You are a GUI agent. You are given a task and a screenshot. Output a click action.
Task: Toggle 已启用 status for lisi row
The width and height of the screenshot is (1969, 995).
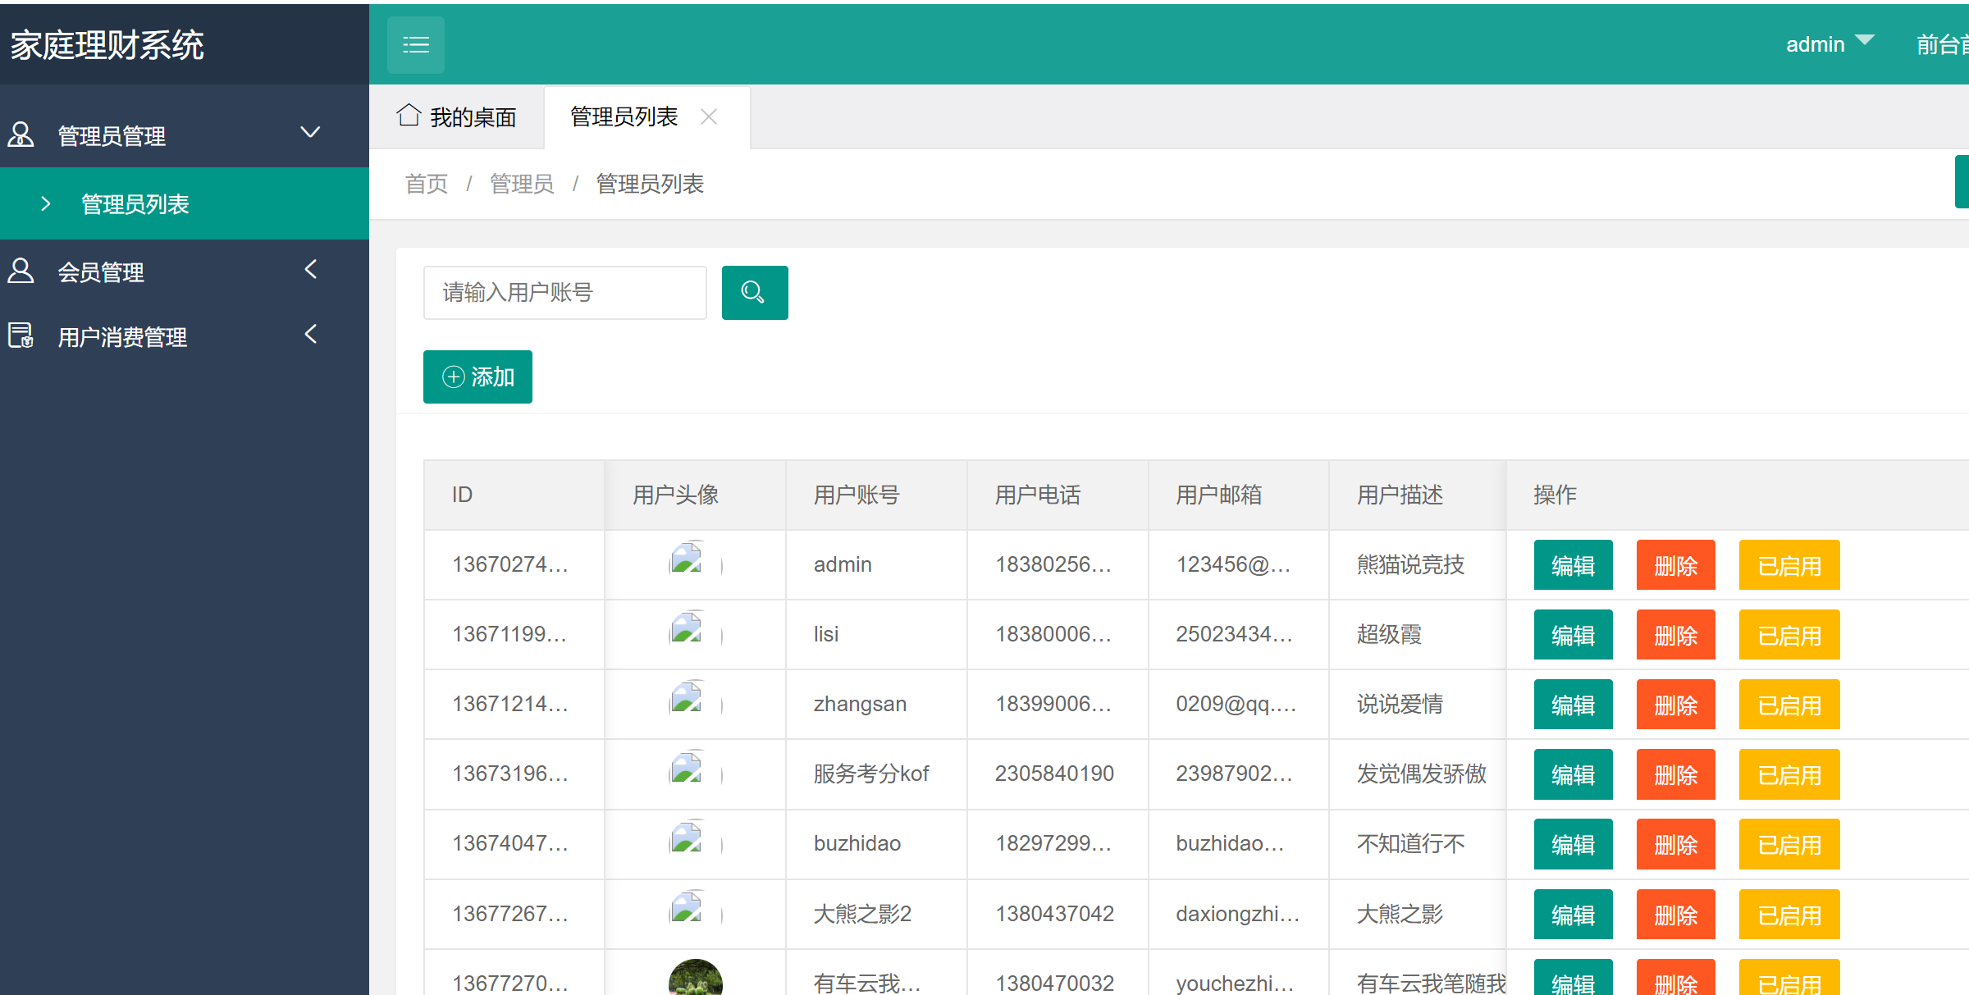[x=1789, y=635]
